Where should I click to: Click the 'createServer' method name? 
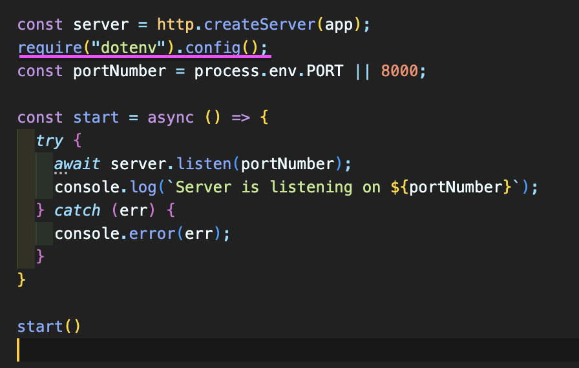260,25
